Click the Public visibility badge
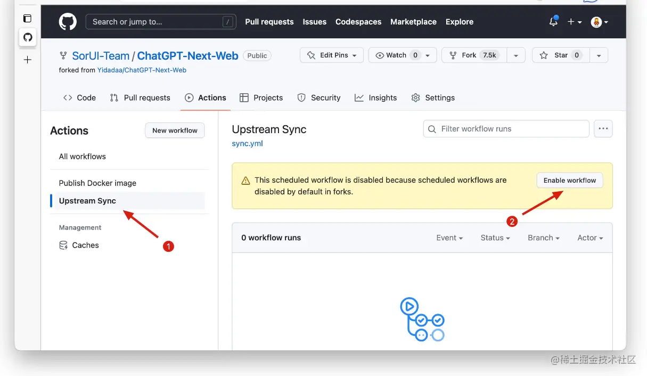The image size is (647, 376). [x=257, y=55]
